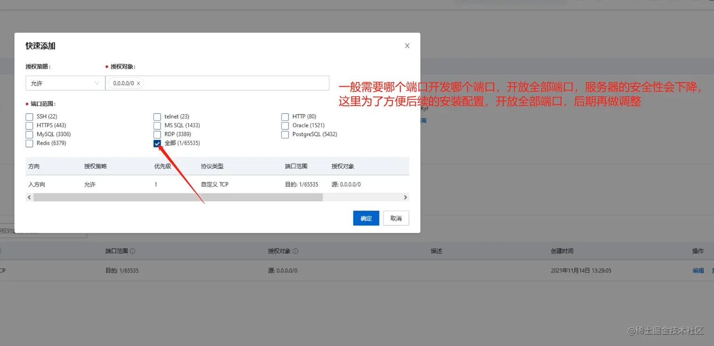Check the Oracle (1521) checkbox
Screen dimensions: 714x346
tap(285, 125)
